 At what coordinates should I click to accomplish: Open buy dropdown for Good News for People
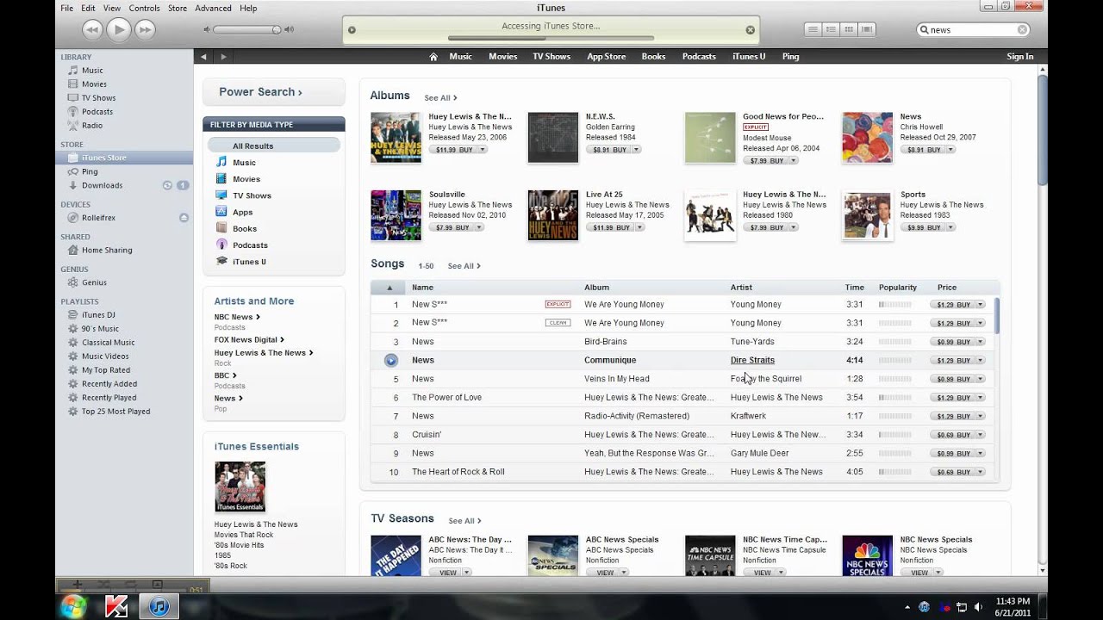[793, 161]
